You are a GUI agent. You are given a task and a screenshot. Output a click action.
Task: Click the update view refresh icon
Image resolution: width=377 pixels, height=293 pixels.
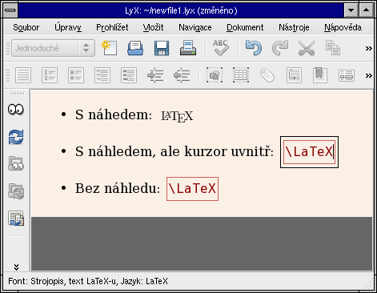pos(16,137)
